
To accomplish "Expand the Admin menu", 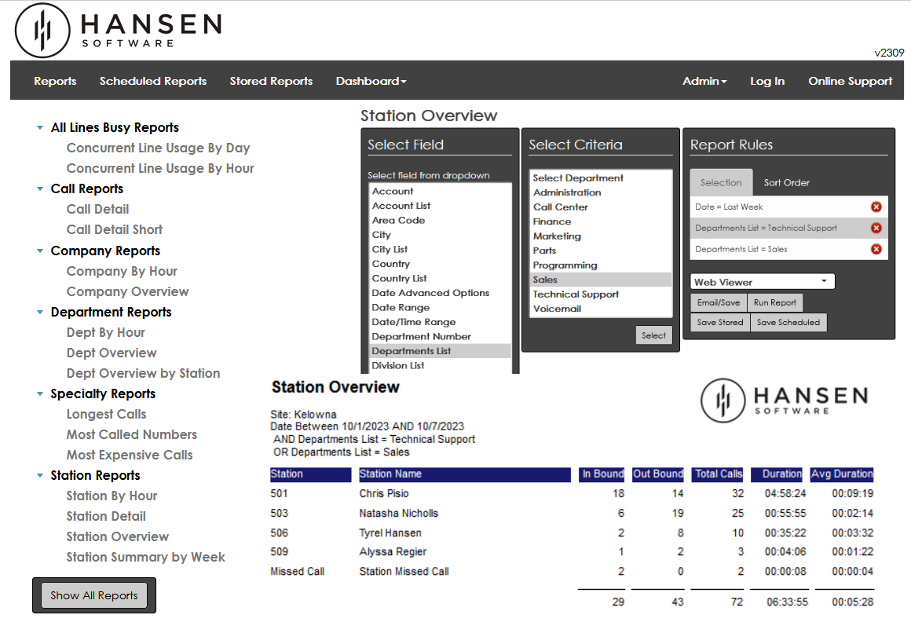I will pos(704,81).
